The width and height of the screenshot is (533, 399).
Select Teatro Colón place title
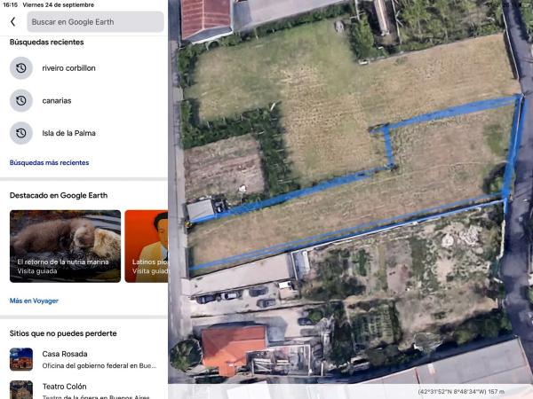click(x=64, y=387)
